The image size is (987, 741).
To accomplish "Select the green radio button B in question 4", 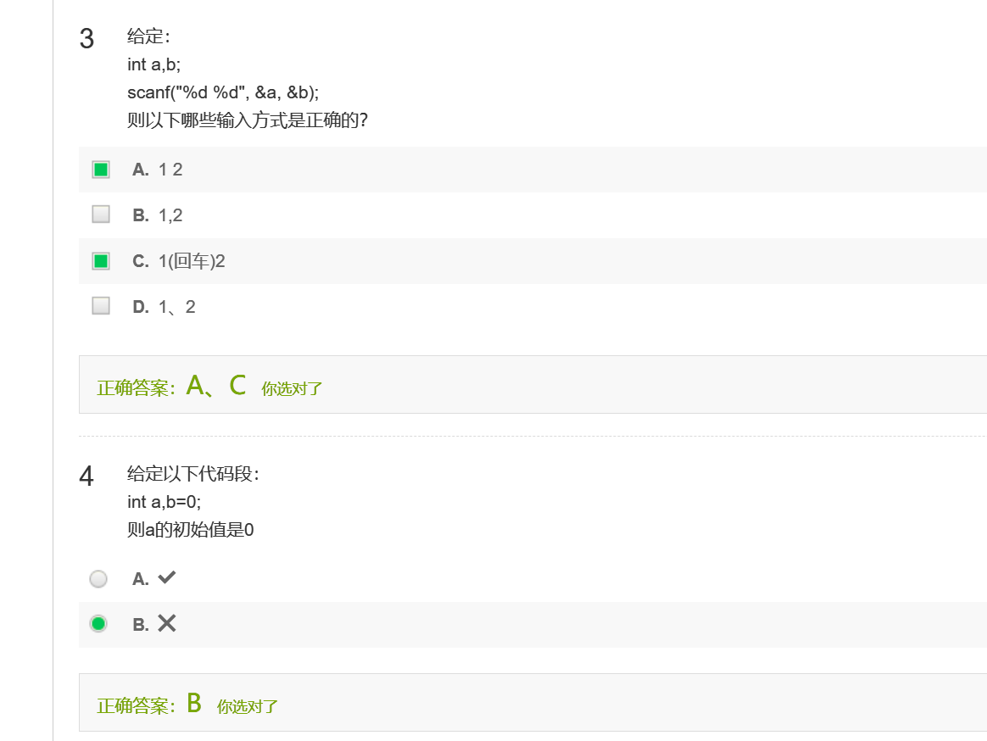I will (x=98, y=624).
